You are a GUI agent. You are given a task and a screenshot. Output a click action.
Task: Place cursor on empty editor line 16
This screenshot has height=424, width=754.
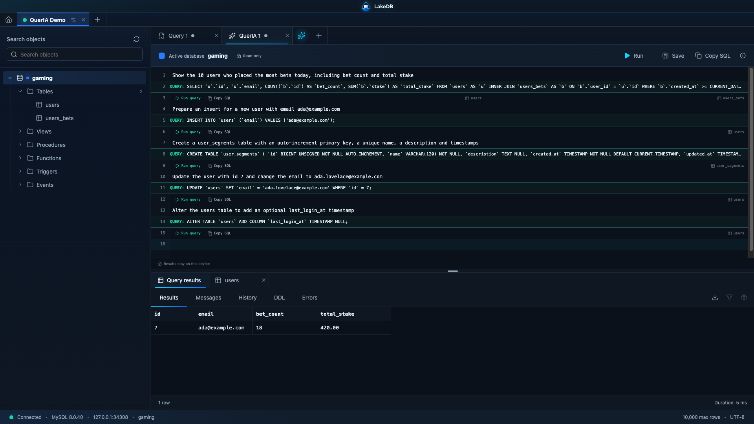458,244
